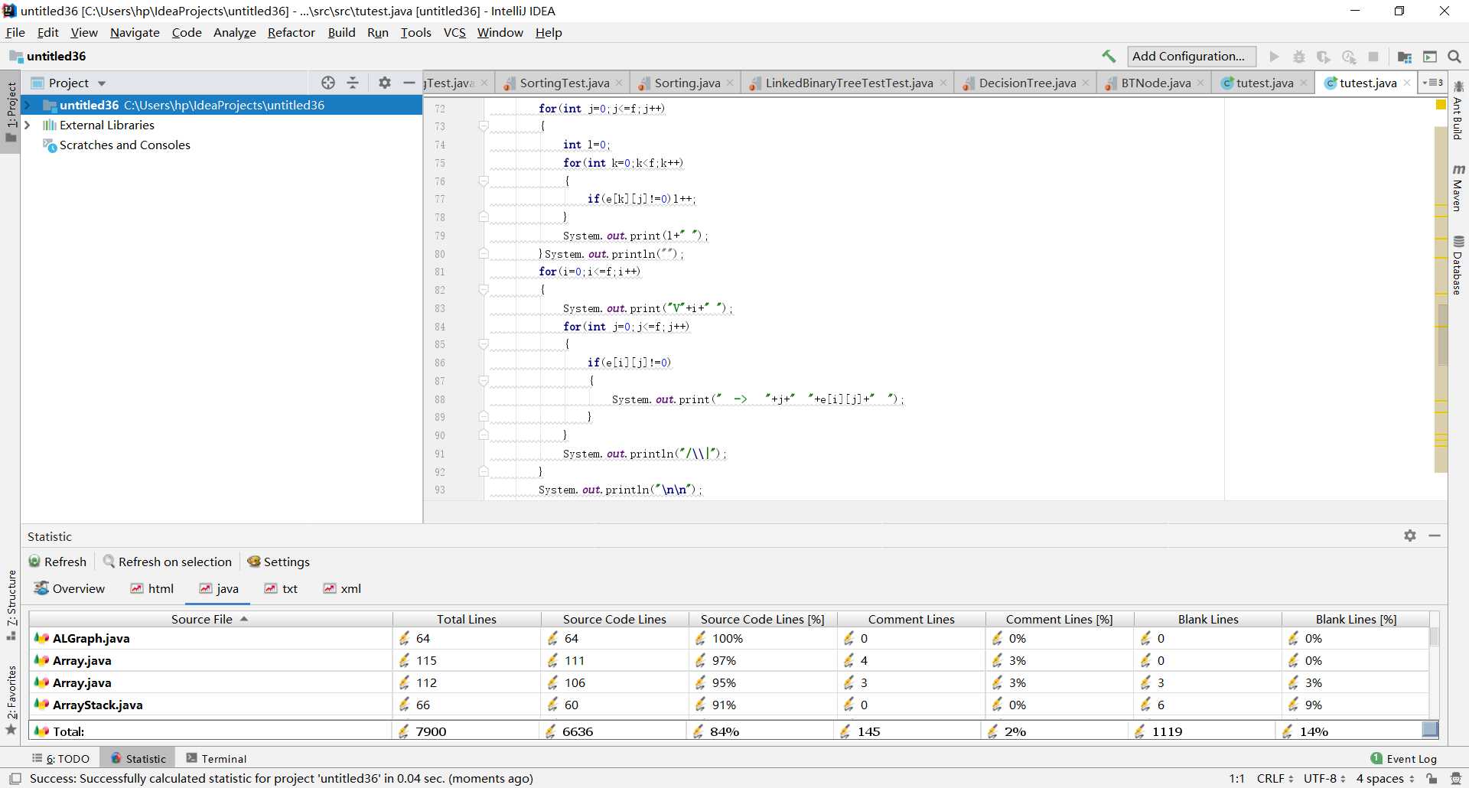This screenshot has height=788, width=1469.
Task: Expand External Libraries tree node
Action: coord(28,125)
